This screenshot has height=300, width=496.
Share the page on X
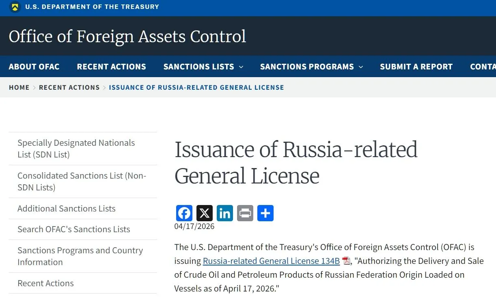(204, 213)
